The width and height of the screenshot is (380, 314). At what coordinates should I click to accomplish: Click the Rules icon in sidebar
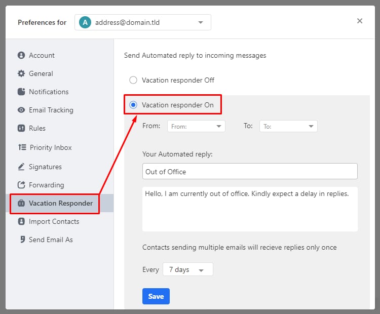pos(21,128)
